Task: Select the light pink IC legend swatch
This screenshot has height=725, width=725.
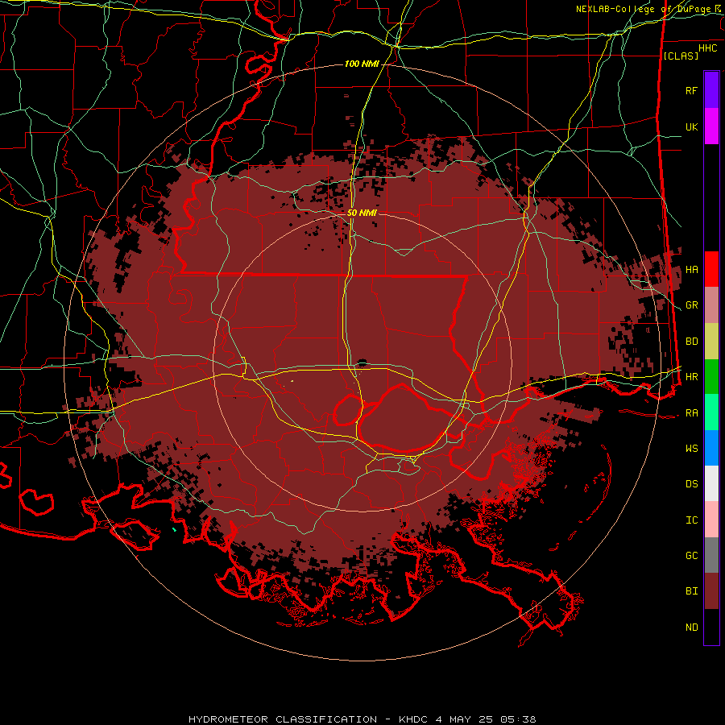Action: 711,520
